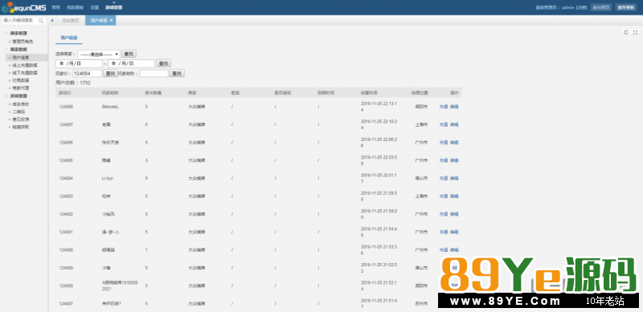Open 线上充值数据 in the sidebar

tap(25, 65)
